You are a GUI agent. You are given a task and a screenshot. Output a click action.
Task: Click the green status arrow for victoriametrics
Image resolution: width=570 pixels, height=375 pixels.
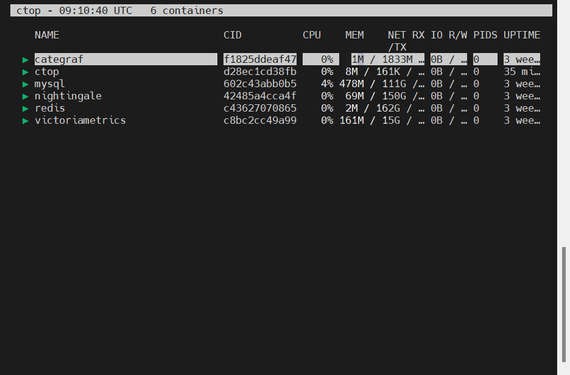pyautogui.click(x=26, y=121)
